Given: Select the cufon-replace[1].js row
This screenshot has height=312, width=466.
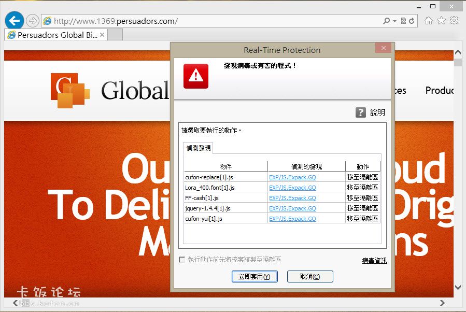Looking at the screenshot, I should click(282, 177).
